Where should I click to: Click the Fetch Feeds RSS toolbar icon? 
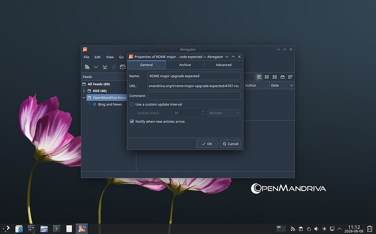click(87, 67)
